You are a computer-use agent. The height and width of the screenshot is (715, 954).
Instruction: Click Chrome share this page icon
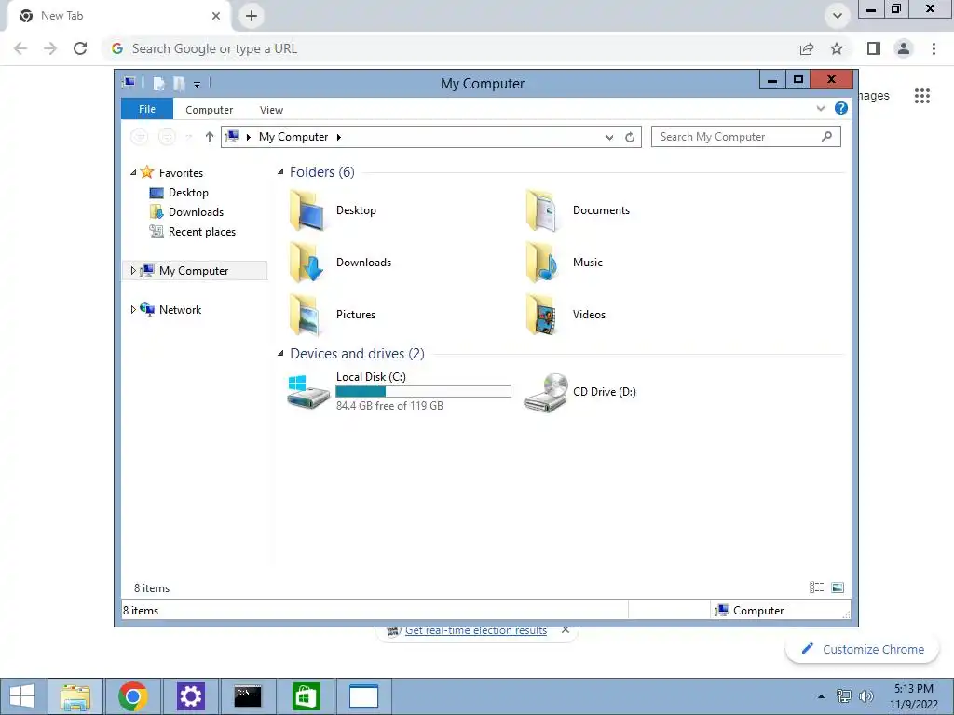click(807, 48)
